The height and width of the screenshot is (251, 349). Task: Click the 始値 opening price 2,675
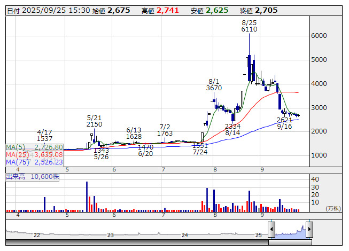click(x=119, y=10)
